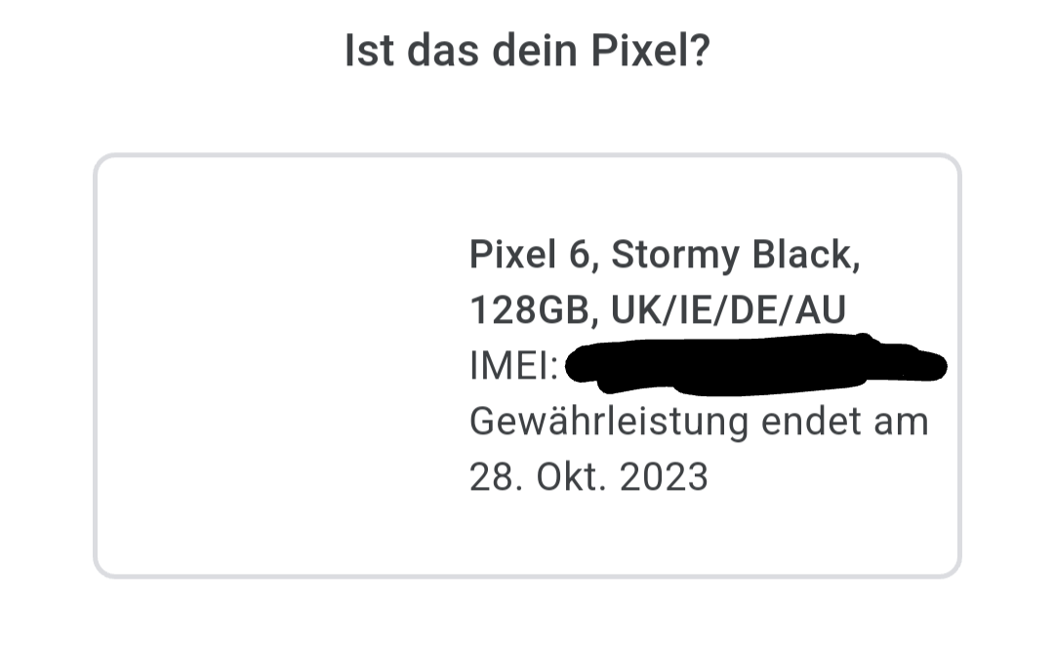Viewport: 1054px width, 650px height.
Task: Click the word "Gewährleistung"
Action: click(x=609, y=424)
